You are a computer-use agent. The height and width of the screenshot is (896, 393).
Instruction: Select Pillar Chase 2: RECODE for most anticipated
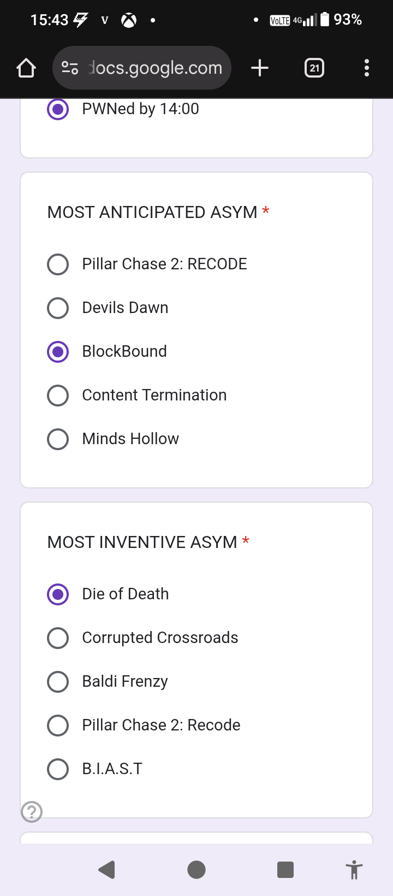58,264
